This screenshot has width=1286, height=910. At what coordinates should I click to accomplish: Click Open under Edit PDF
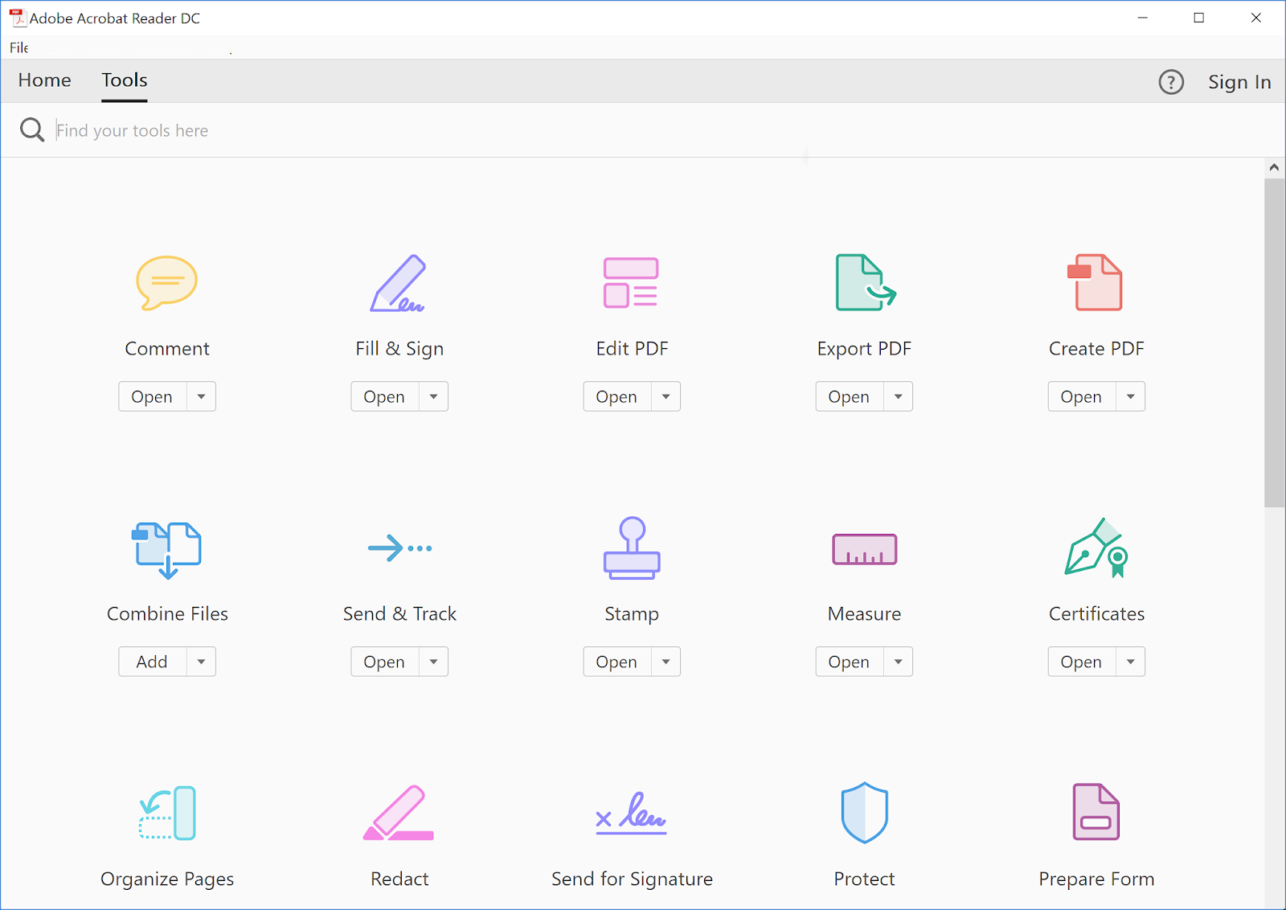point(617,396)
